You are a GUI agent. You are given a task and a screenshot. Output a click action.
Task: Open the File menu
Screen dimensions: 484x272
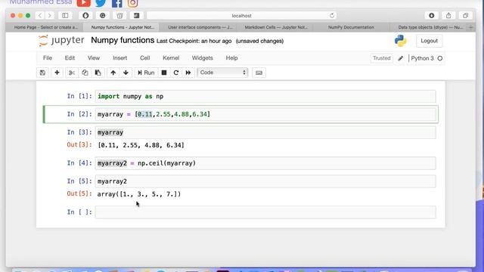[48, 58]
